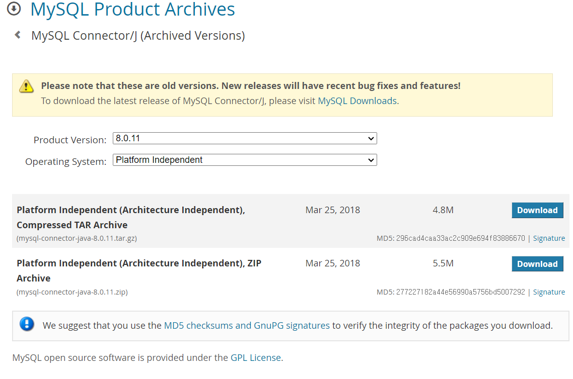Click the MySQL Connector/J (Archived Versions) title

(138, 36)
